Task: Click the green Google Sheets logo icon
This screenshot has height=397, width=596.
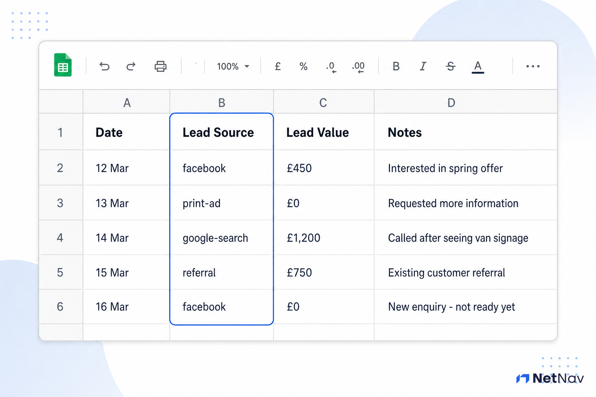Action: tap(63, 65)
